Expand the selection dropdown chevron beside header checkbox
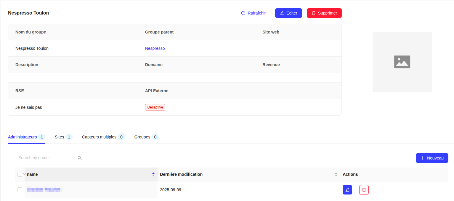The height and width of the screenshot is (201, 454). click(25, 174)
